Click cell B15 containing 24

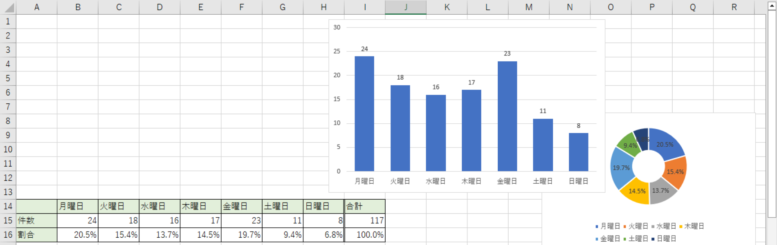pos(78,220)
